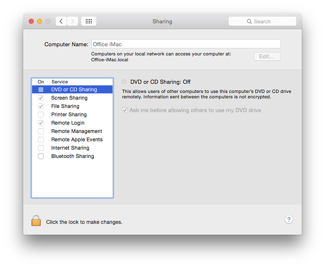
Task: Go forward with the right chevron button
Action: [72, 21]
